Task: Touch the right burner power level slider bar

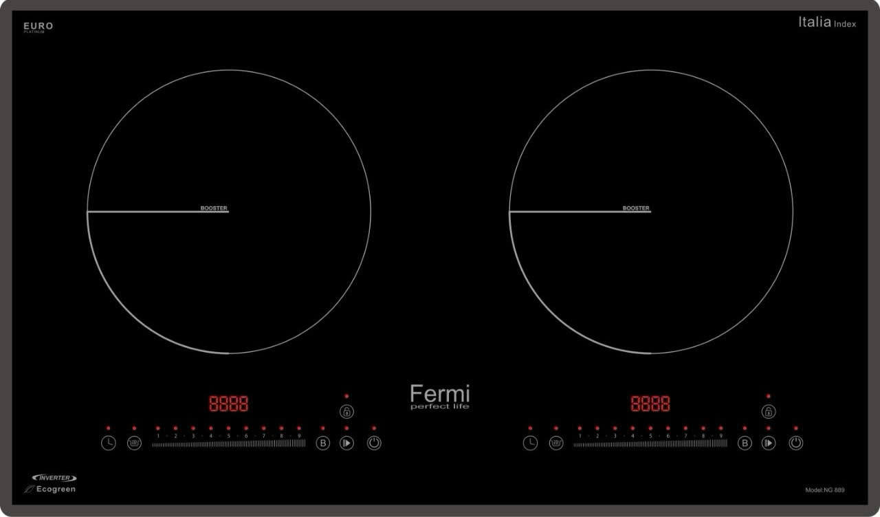Action: click(x=650, y=444)
